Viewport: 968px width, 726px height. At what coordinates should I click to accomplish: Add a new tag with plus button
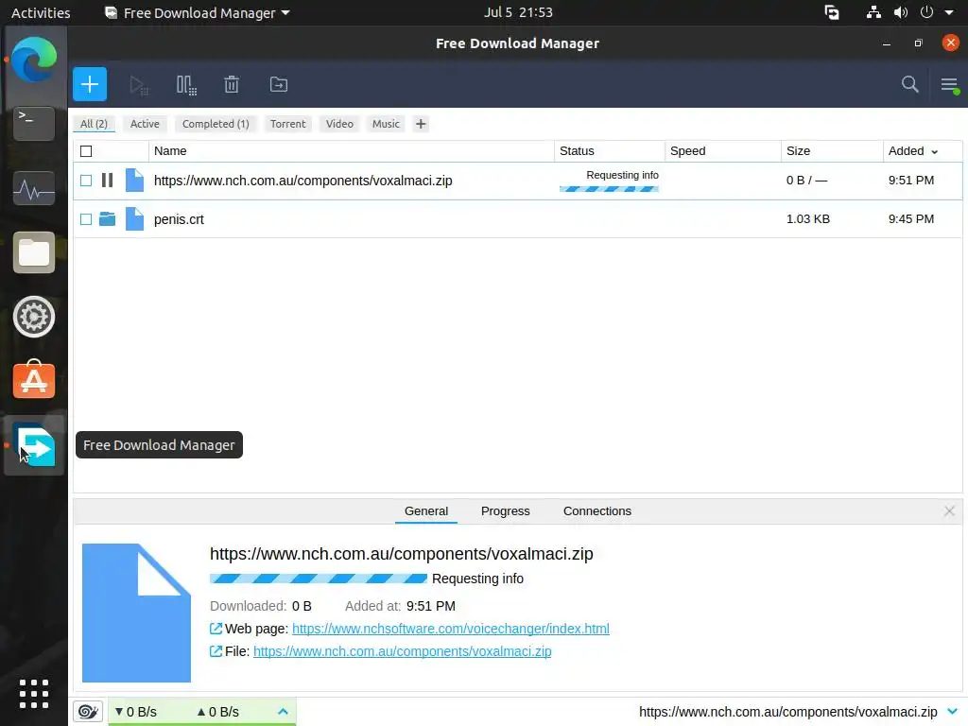421,124
